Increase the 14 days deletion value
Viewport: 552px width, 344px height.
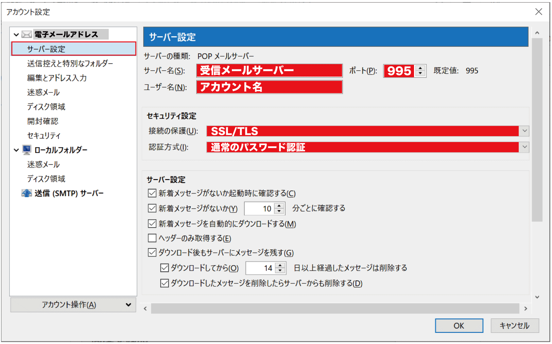[x=280, y=265]
